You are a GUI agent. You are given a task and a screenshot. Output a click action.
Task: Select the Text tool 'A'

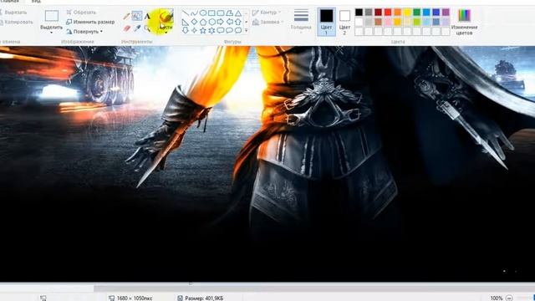(x=147, y=16)
